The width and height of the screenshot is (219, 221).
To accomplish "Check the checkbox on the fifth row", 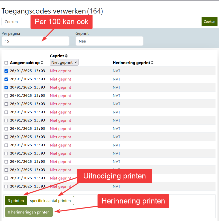I will [6, 104].
